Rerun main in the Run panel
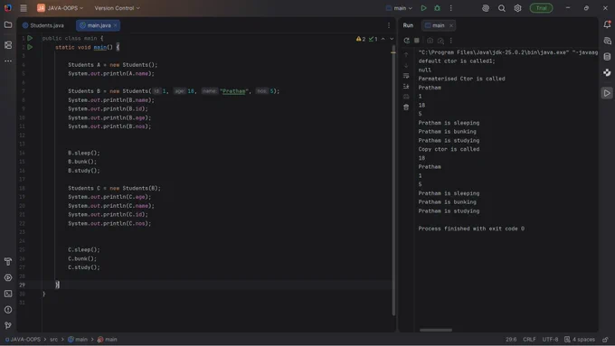The image size is (615, 346). tap(406, 41)
